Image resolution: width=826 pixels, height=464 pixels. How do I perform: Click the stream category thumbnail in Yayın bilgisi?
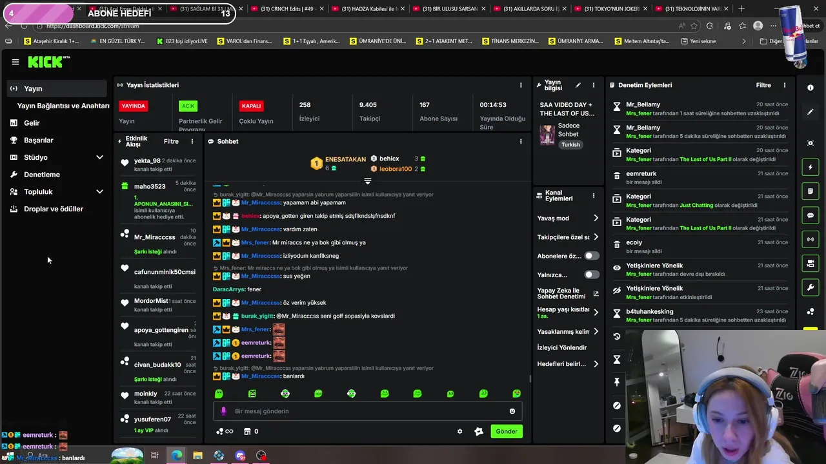[x=547, y=135]
